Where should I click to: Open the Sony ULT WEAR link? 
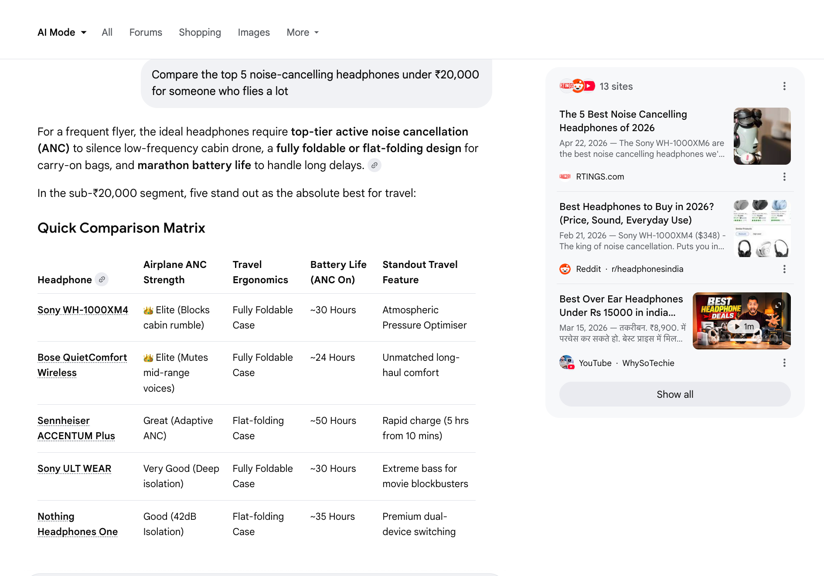coord(75,468)
